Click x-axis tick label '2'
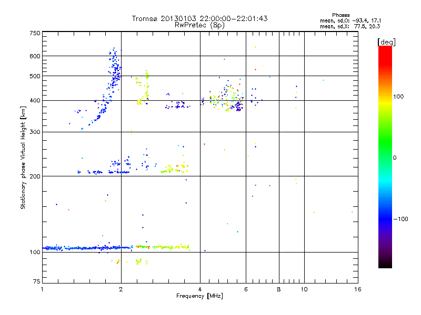 coord(121,289)
